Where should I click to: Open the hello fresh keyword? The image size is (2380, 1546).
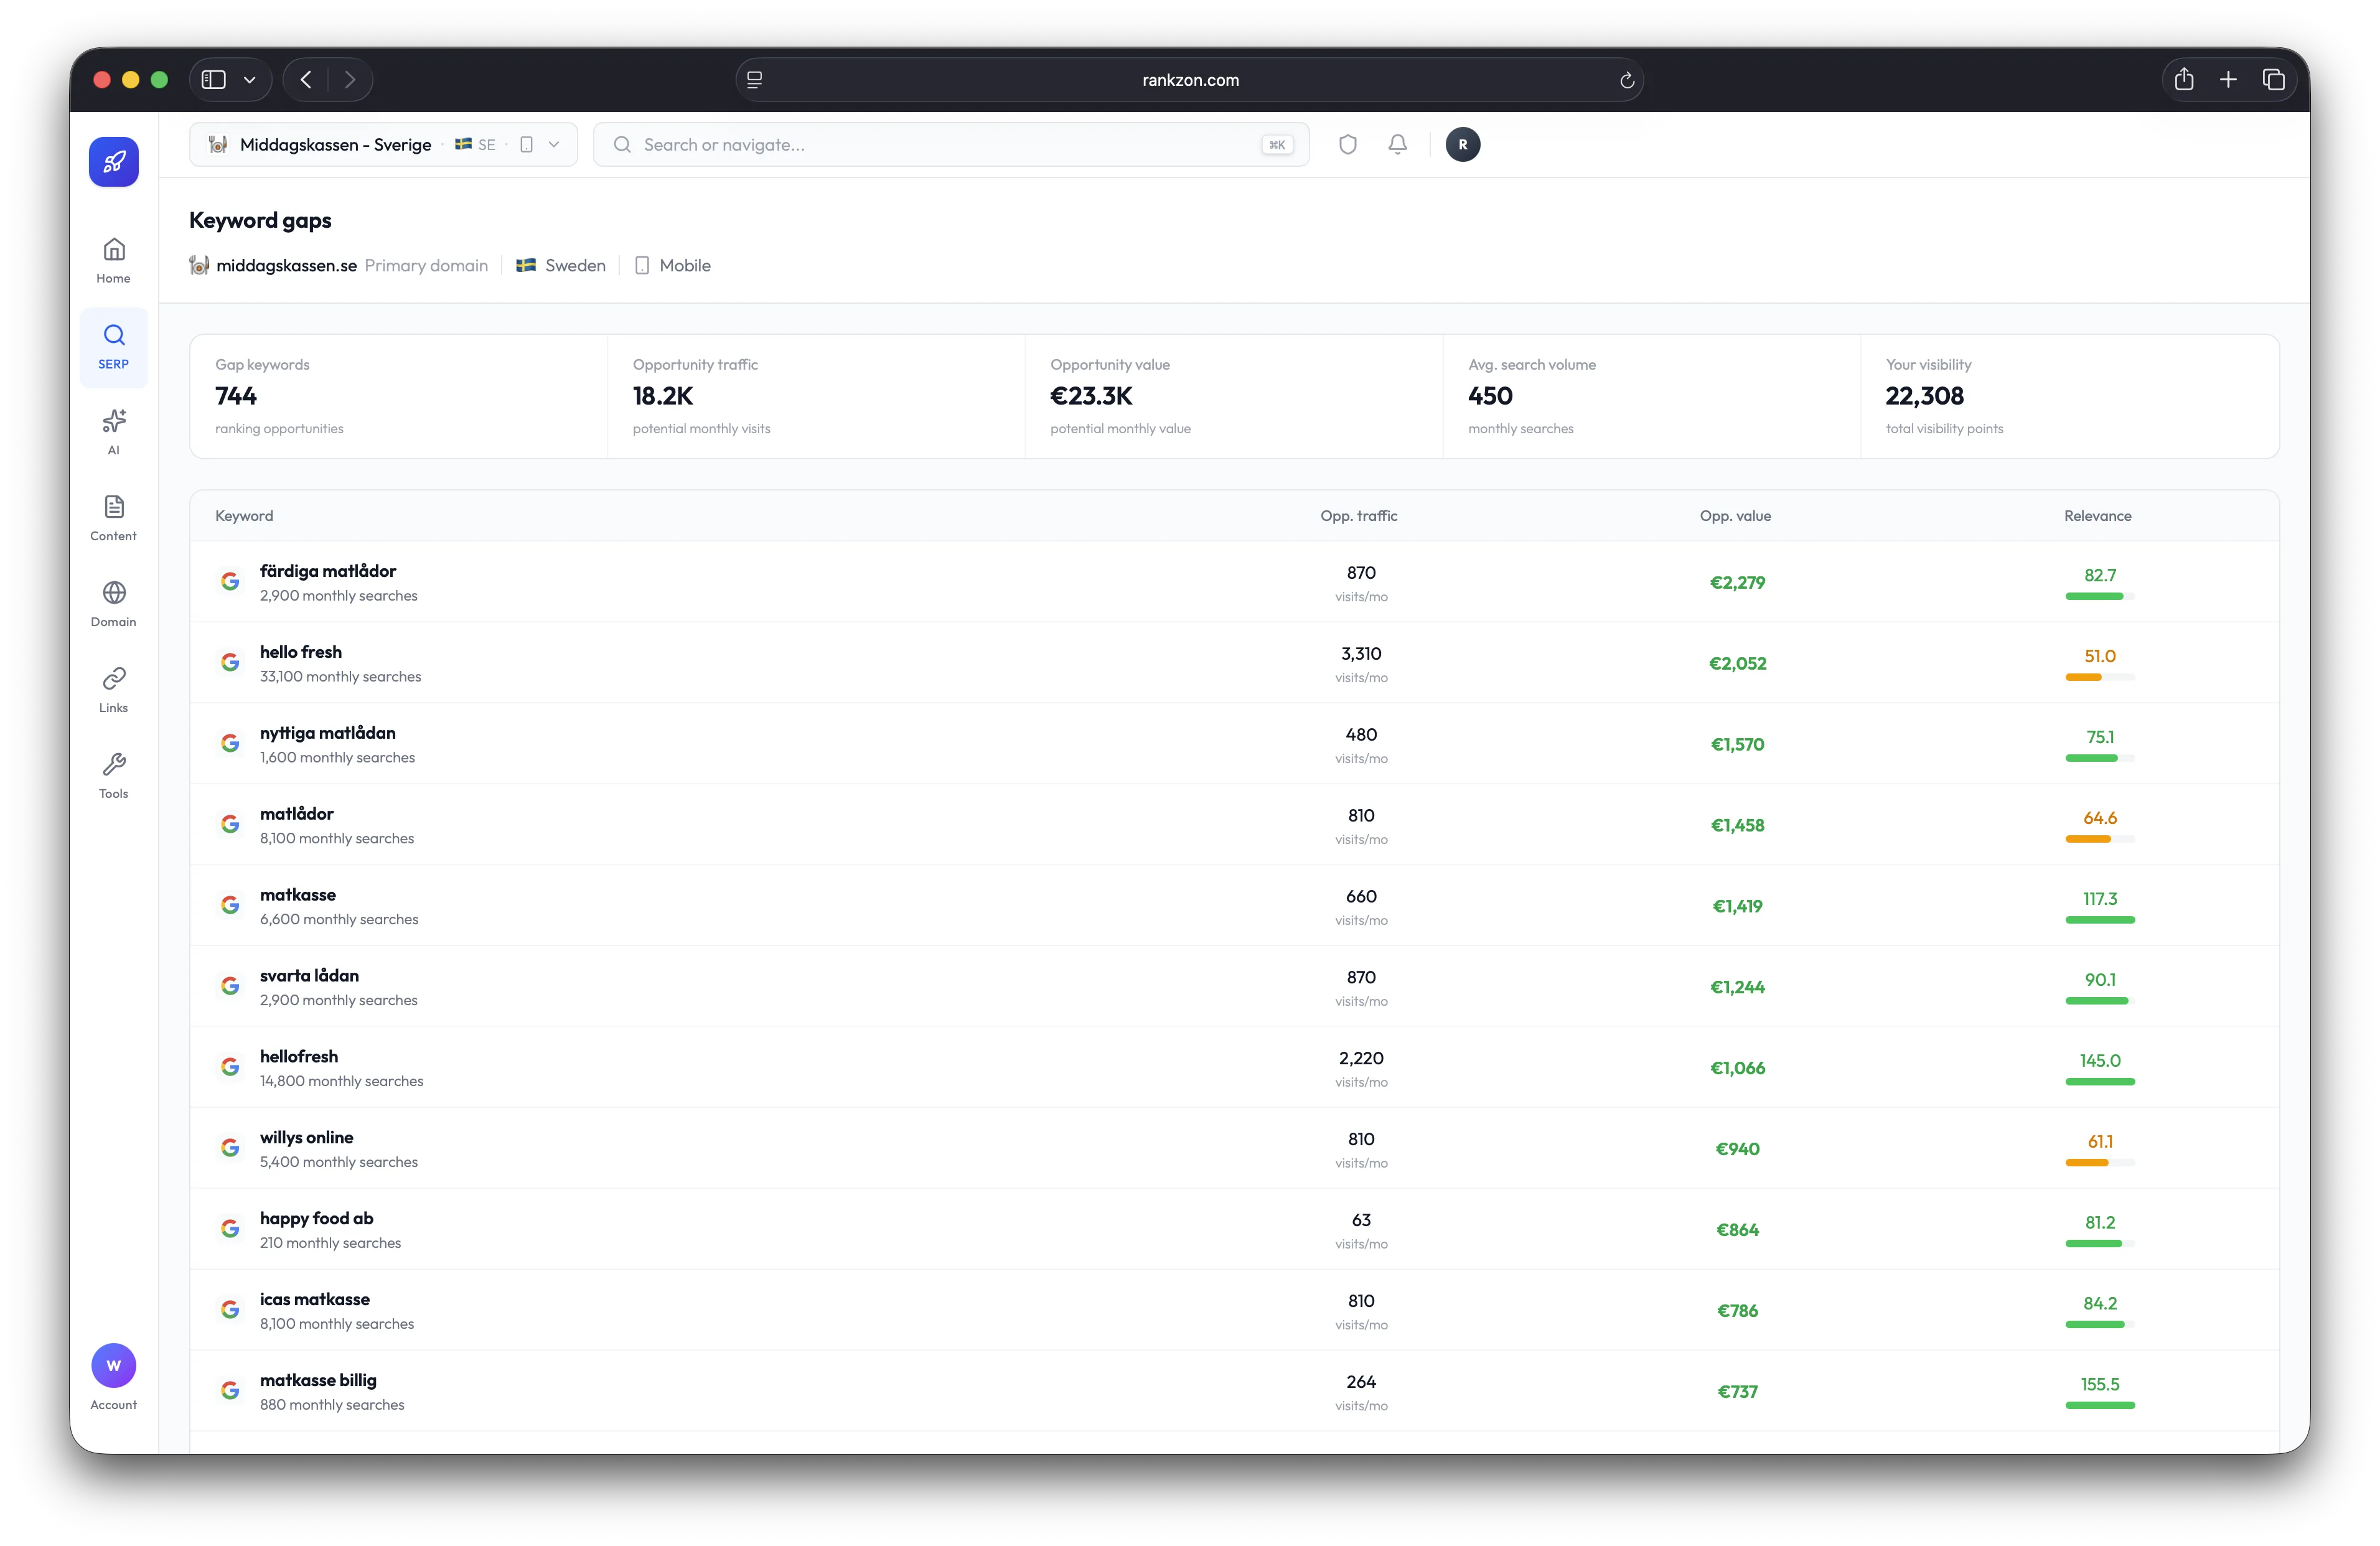pyautogui.click(x=301, y=652)
